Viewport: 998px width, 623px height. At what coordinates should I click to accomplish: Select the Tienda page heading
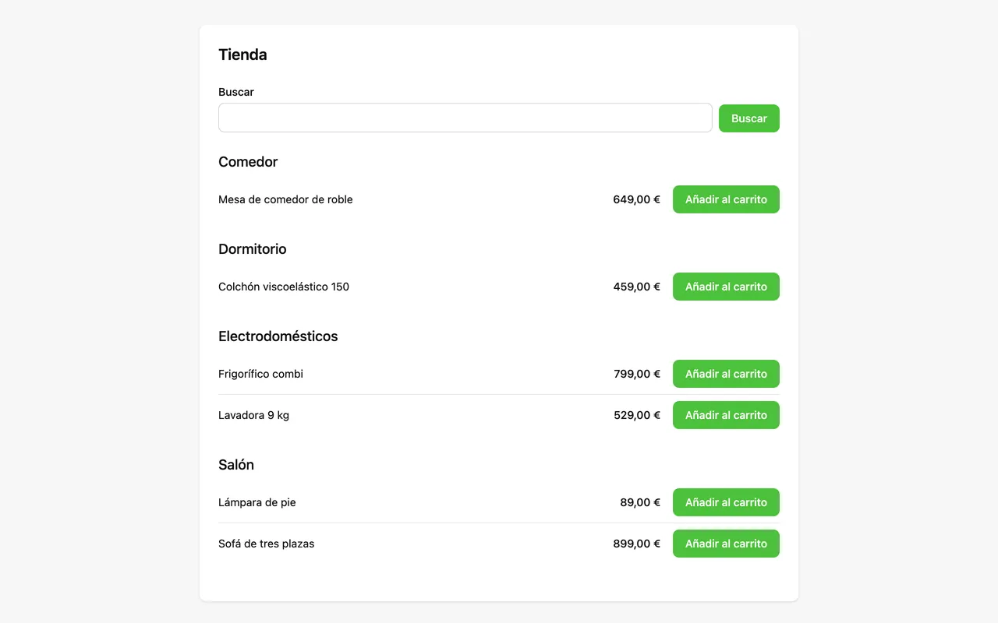[x=242, y=55]
